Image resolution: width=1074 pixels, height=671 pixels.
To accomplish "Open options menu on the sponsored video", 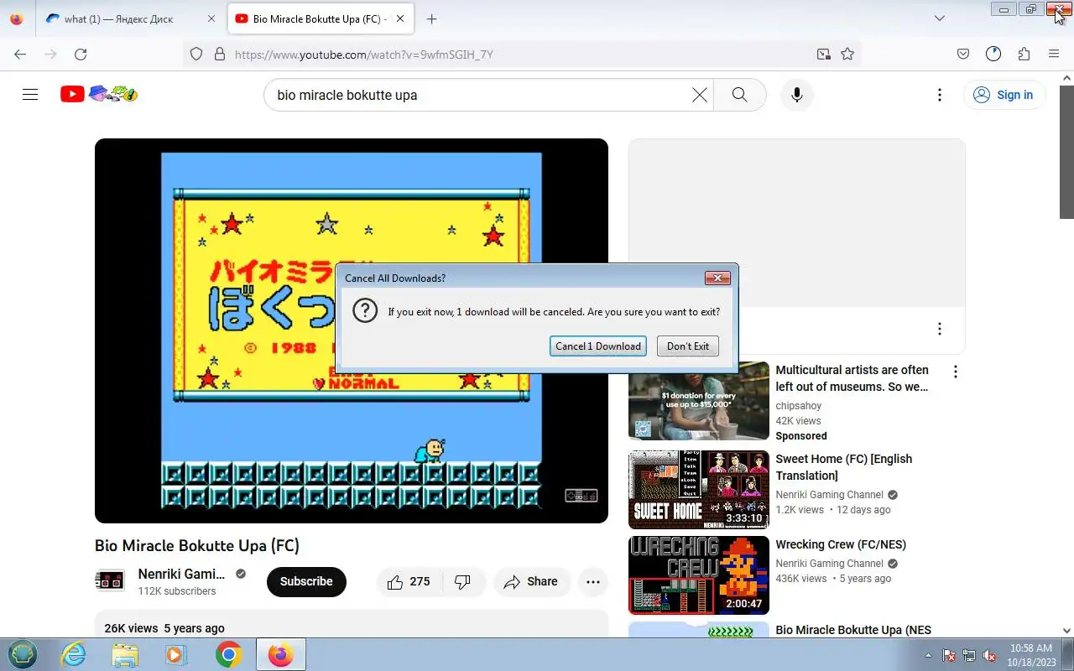I will (x=955, y=371).
